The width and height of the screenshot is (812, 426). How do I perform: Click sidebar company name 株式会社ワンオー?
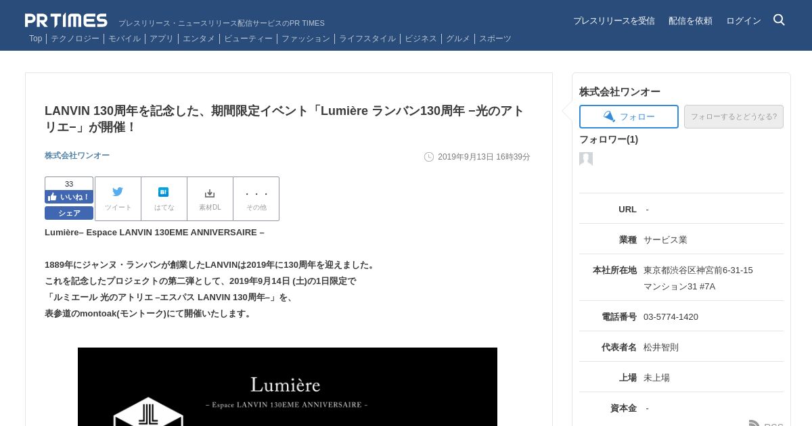click(620, 92)
